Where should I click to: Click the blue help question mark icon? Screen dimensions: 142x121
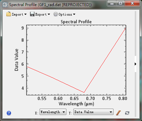[x=9, y=113]
